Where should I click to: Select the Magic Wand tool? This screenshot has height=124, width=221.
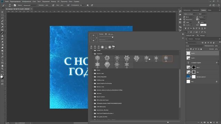point(2,21)
